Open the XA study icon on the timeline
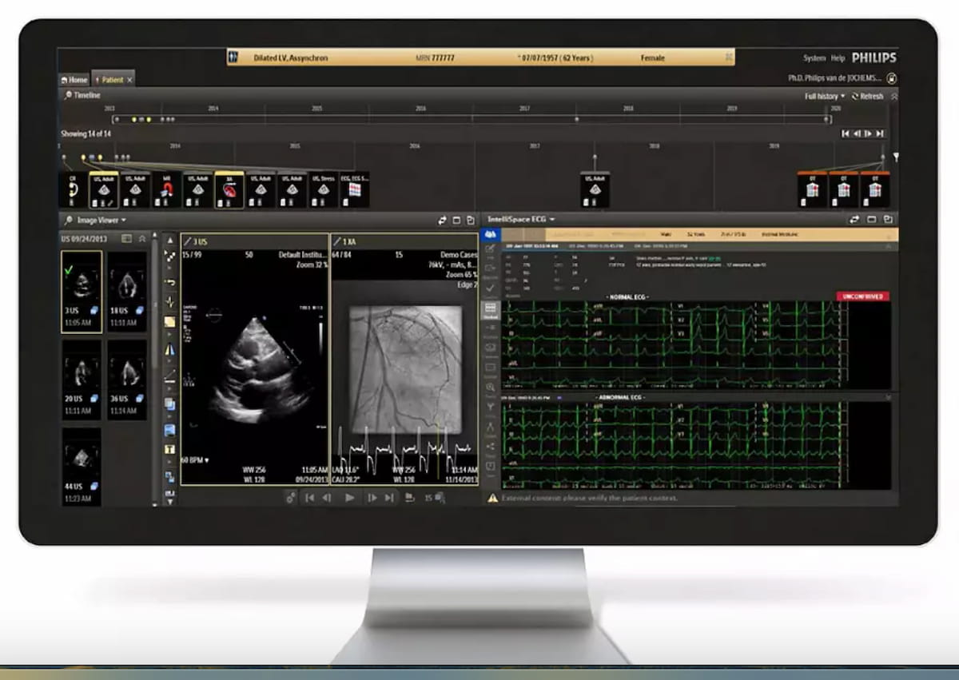 [x=231, y=187]
